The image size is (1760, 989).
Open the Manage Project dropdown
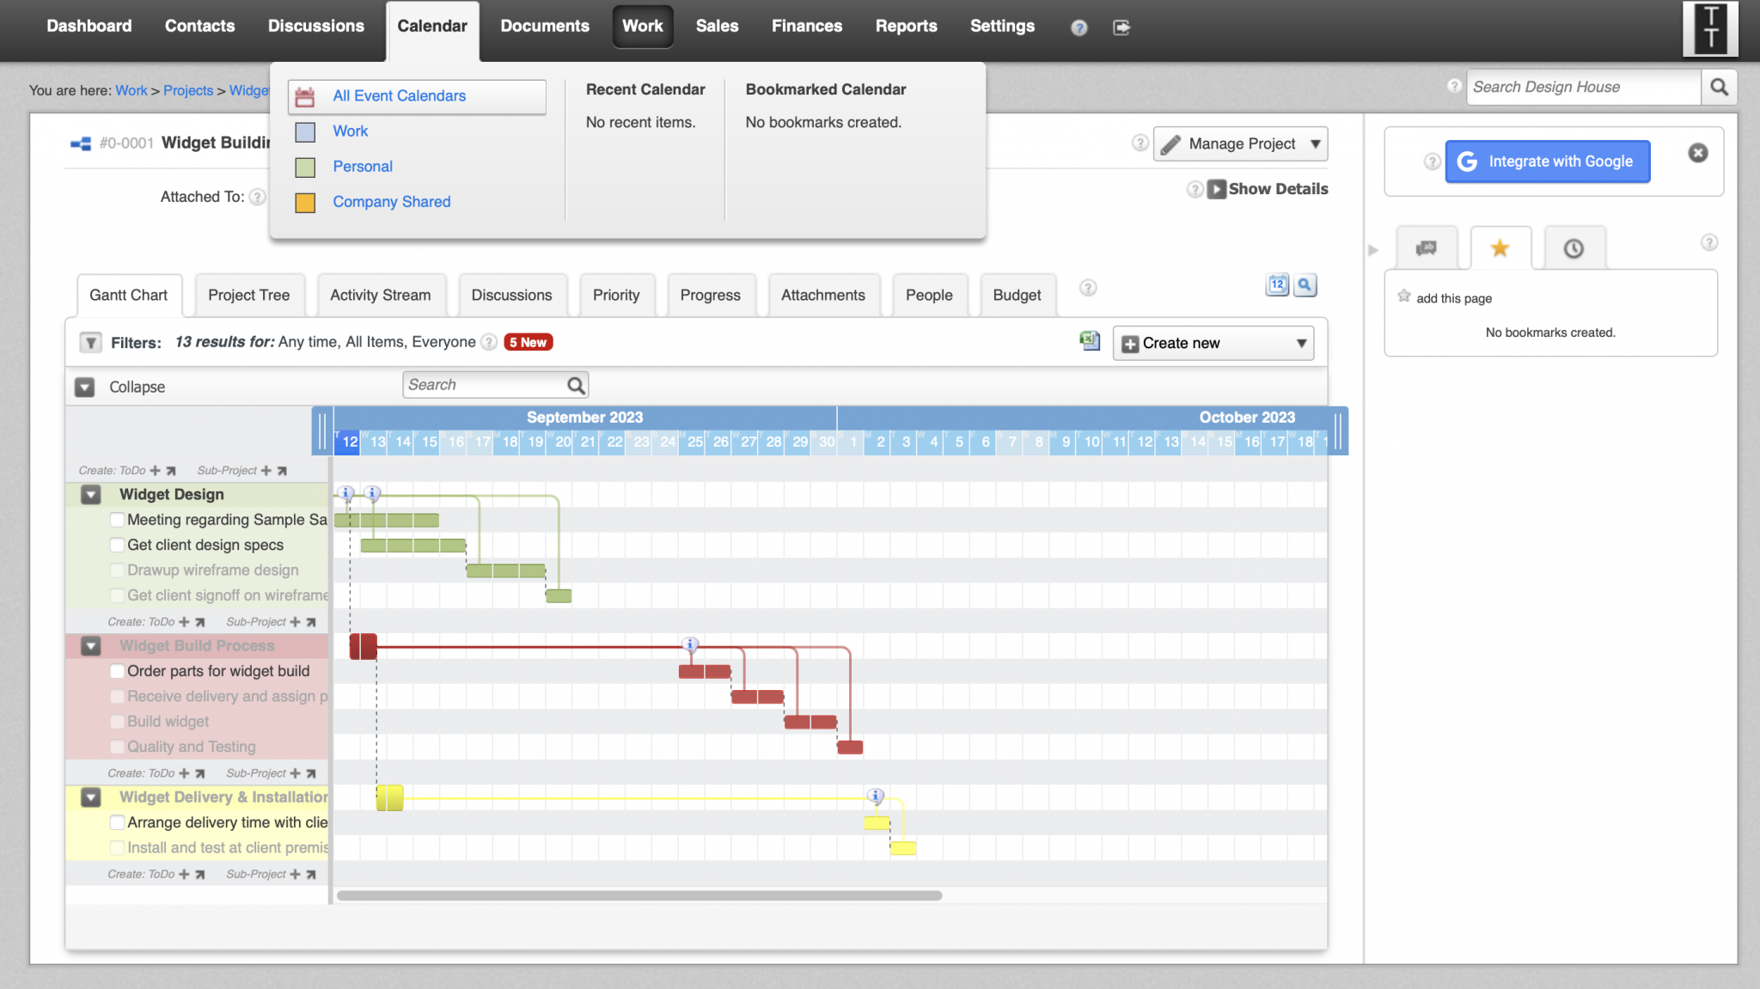click(x=1316, y=143)
